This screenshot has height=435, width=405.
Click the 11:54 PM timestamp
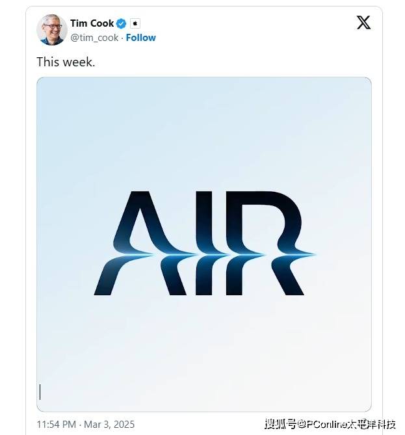click(x=57, y=424)
